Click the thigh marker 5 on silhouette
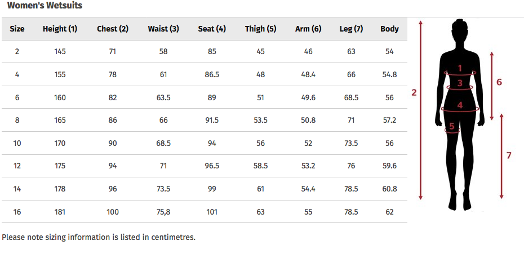 452,127
